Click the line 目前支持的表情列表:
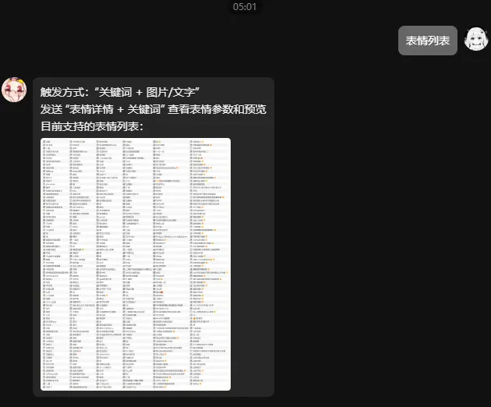This screenshot has width=491, height=407. pyautogui.click(x=93, y=126)
